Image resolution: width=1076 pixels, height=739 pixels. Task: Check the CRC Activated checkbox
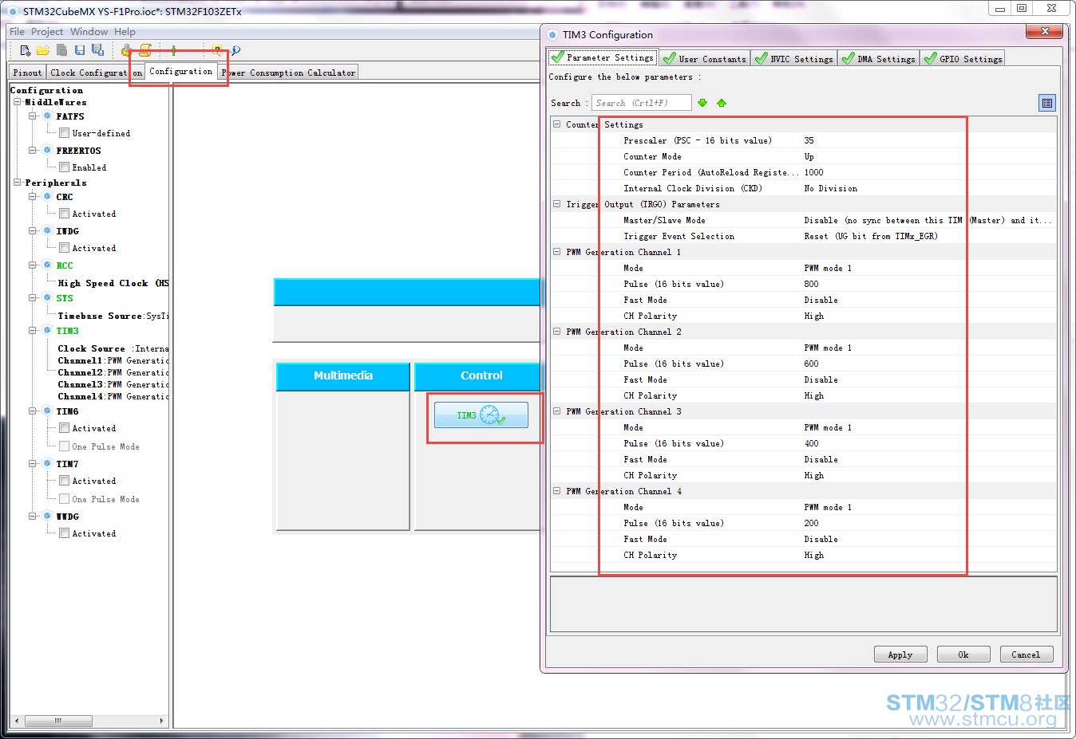point(64,214)
